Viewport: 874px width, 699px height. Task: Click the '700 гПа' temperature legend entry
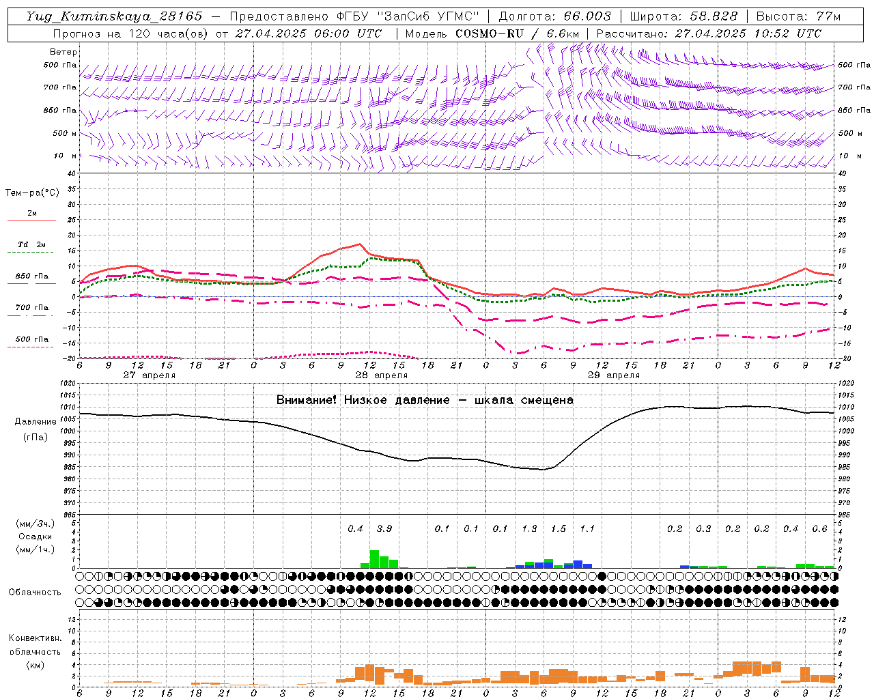(31, 308)
